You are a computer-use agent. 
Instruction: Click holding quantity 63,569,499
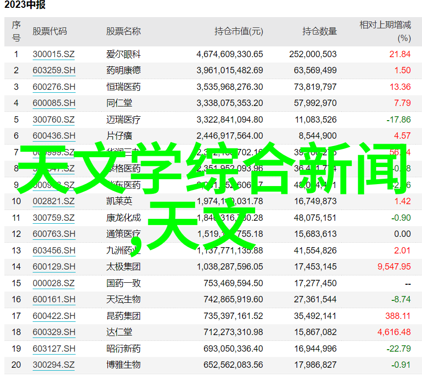(315, 70)
